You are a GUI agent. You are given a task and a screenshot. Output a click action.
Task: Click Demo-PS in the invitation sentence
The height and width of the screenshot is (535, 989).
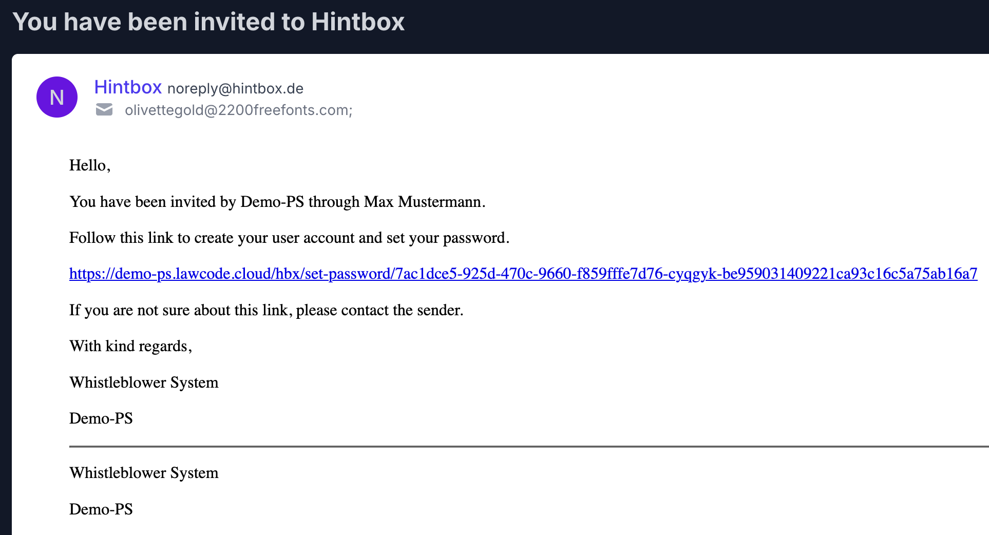coord(272,202)
